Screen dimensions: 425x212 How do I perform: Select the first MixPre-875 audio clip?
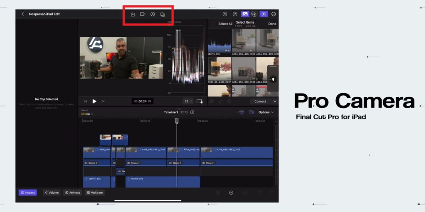point(97,182)
